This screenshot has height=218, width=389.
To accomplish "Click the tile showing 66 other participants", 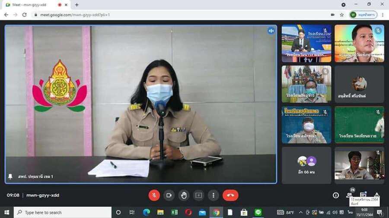I will (x=306, y=165).
